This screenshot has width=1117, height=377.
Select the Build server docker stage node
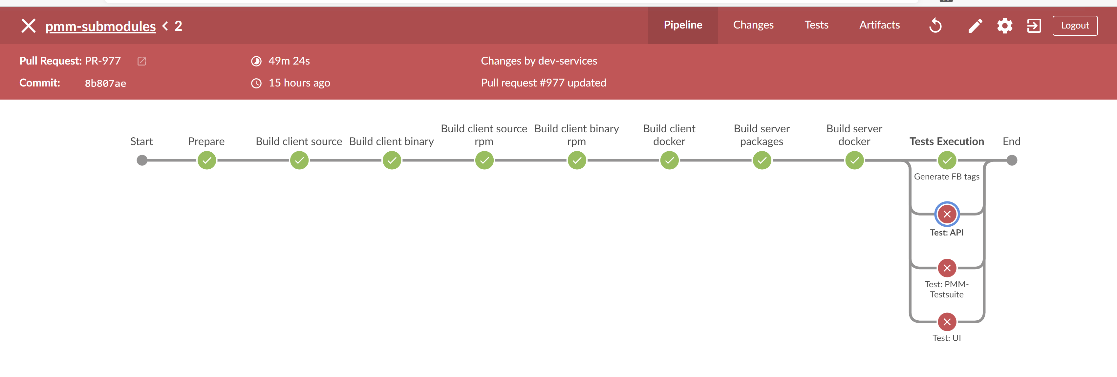point(854,160)
